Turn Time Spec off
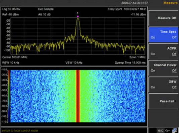 (x=174, y=37)
